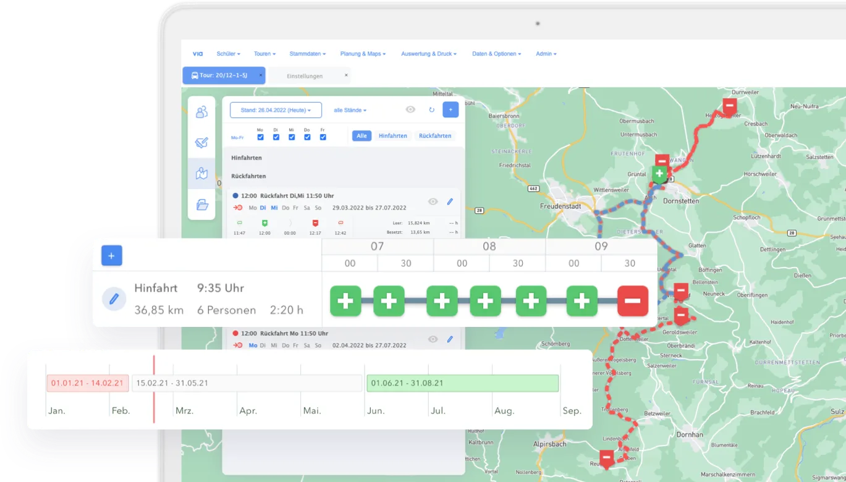Uncheck the Mo weekday checkbox

pyautogui.click(x=260, y=137)
